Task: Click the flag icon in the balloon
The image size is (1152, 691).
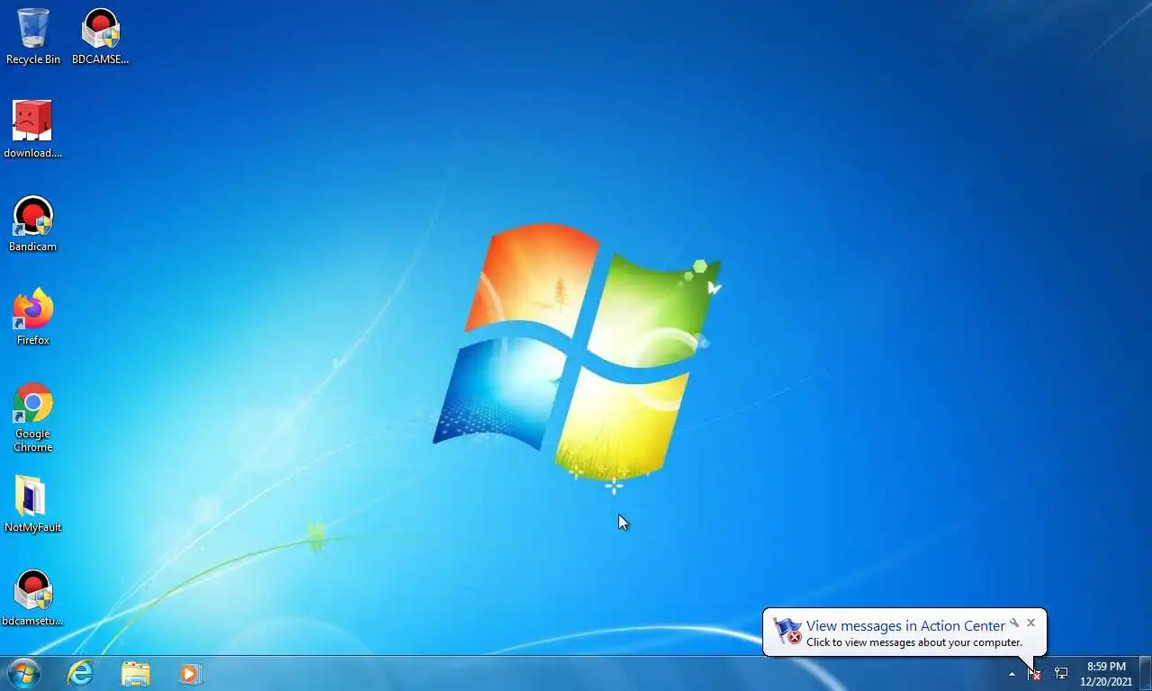Action: [787, 631]
